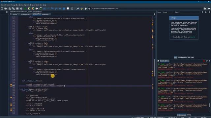
Task: Create a new file from the toolbar
Action: pyautogui.click(x=2, y=9)
